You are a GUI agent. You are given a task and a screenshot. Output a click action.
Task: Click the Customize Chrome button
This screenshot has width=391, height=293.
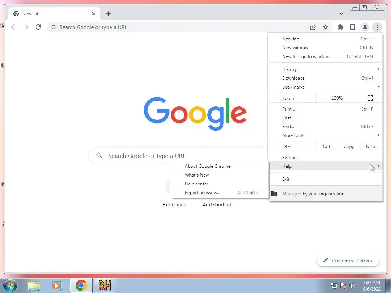[x=348, y=261]
